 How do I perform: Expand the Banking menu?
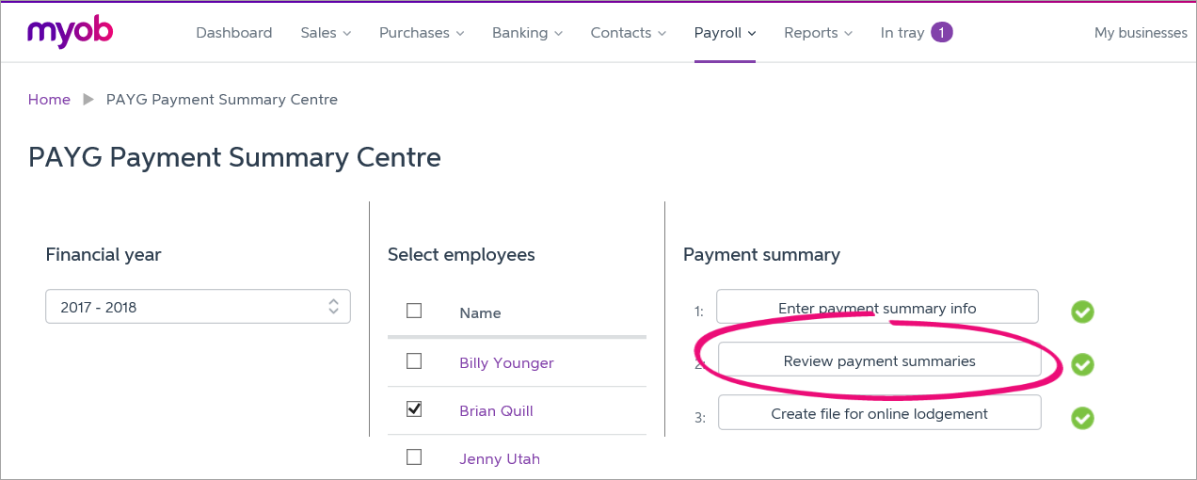[x=527, y=33]
